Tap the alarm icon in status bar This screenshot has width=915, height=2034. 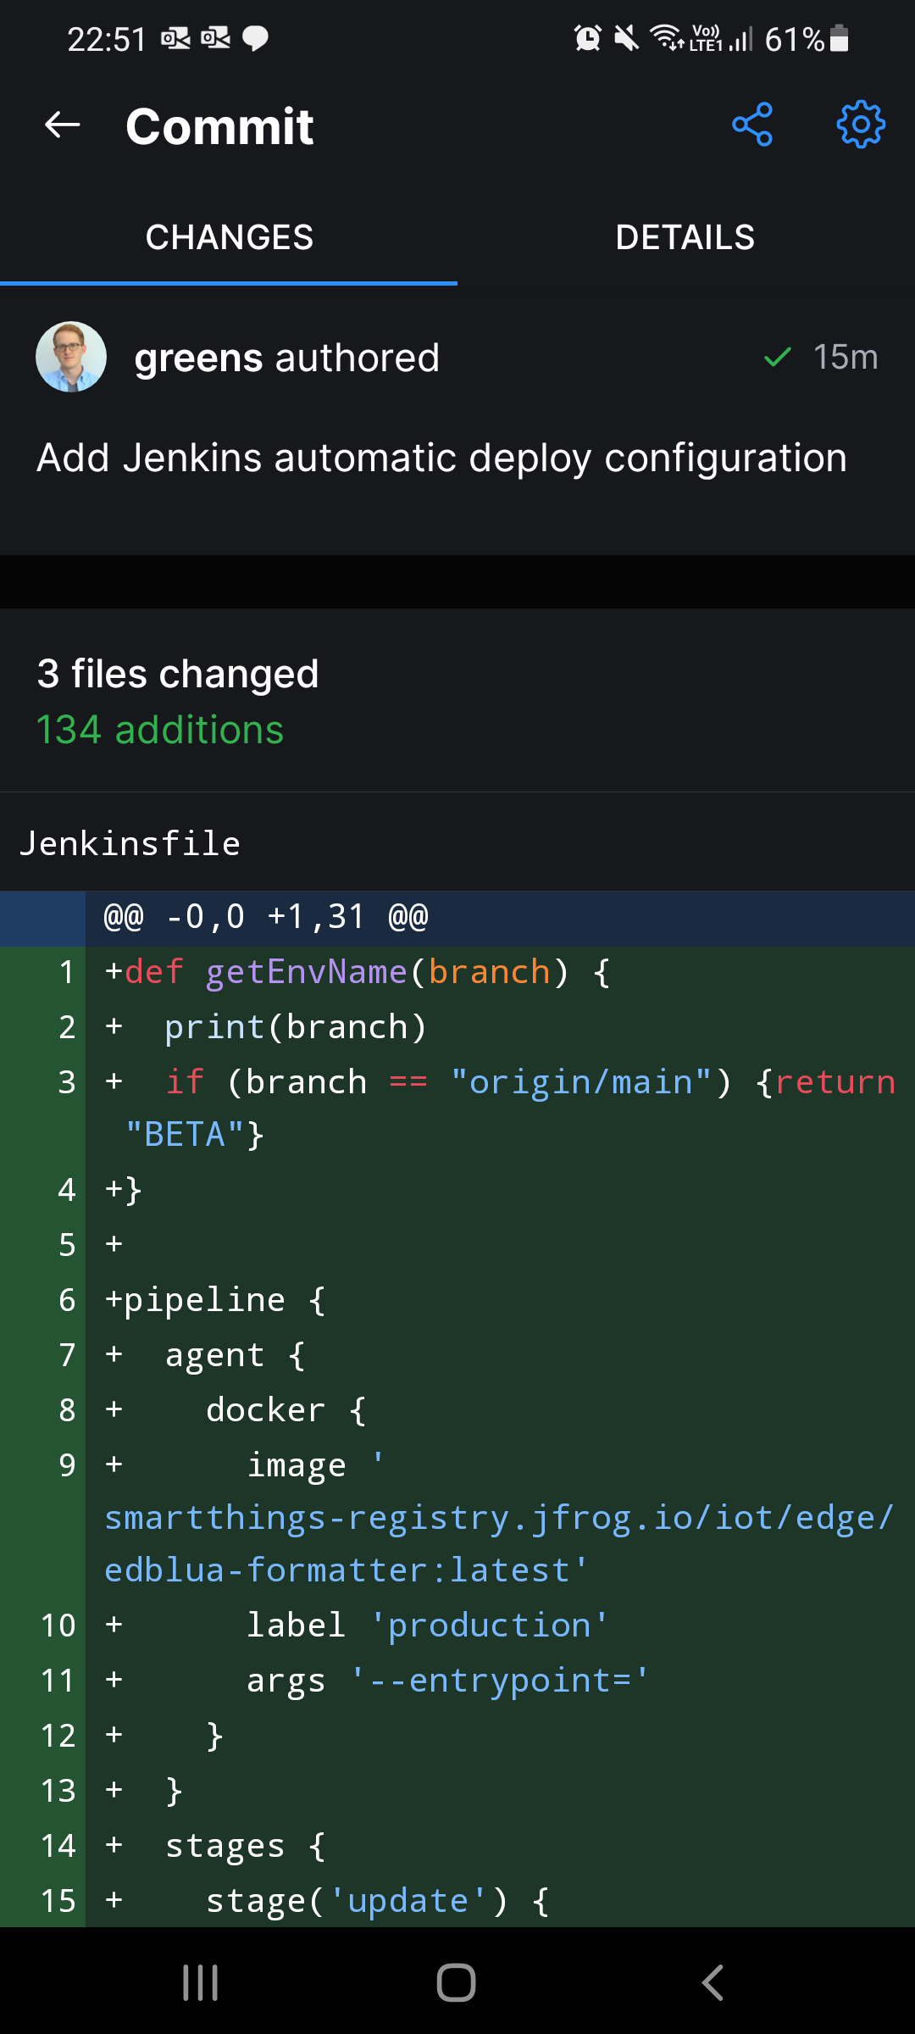pos(587,38)
